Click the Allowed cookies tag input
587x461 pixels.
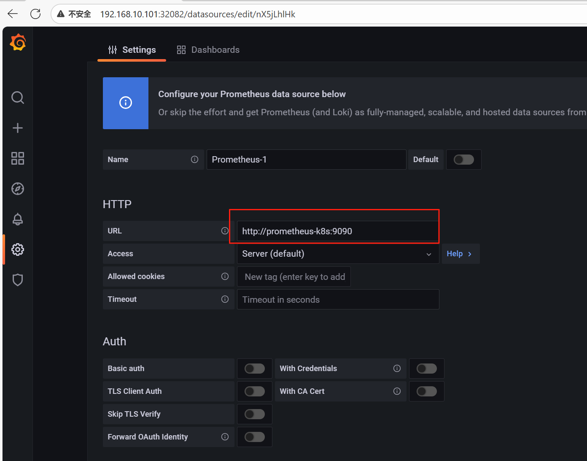(293, 277)
